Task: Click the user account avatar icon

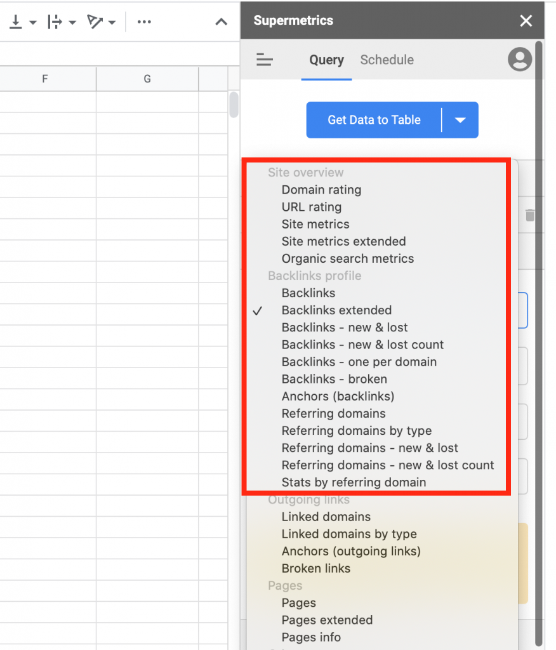Action: pyautogui.click(x=520, y=60)
